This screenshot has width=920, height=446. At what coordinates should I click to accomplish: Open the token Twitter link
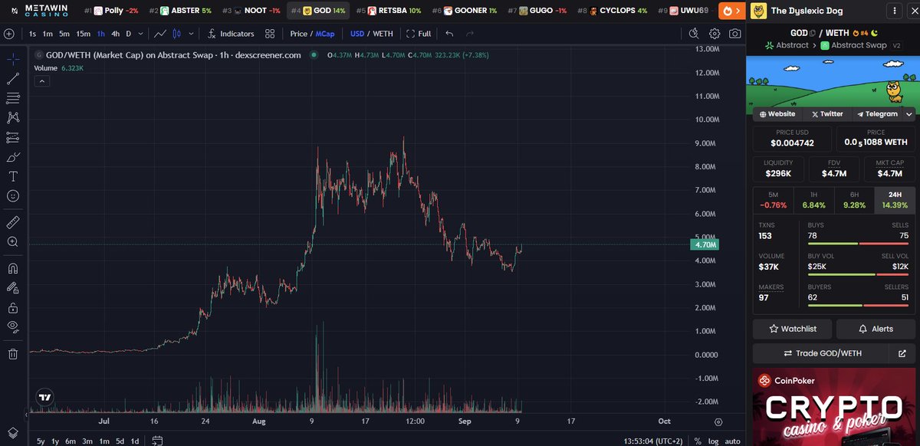coord(826,114)
